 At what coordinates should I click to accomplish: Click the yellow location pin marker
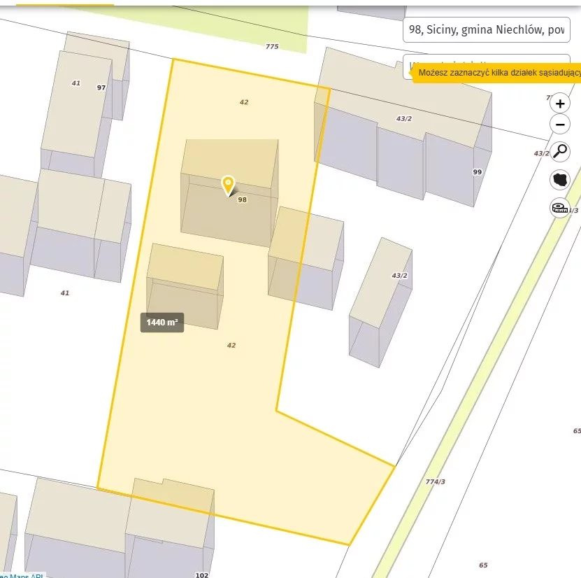click(228, 185)
